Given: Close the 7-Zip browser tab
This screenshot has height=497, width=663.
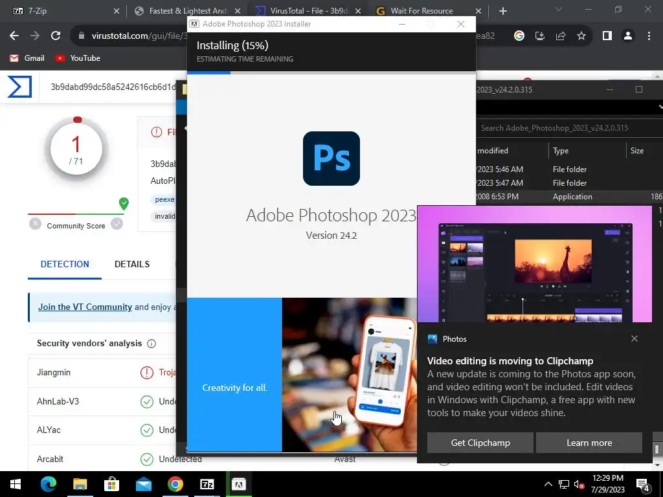Looking at the screenshot, I should (117, 11).
